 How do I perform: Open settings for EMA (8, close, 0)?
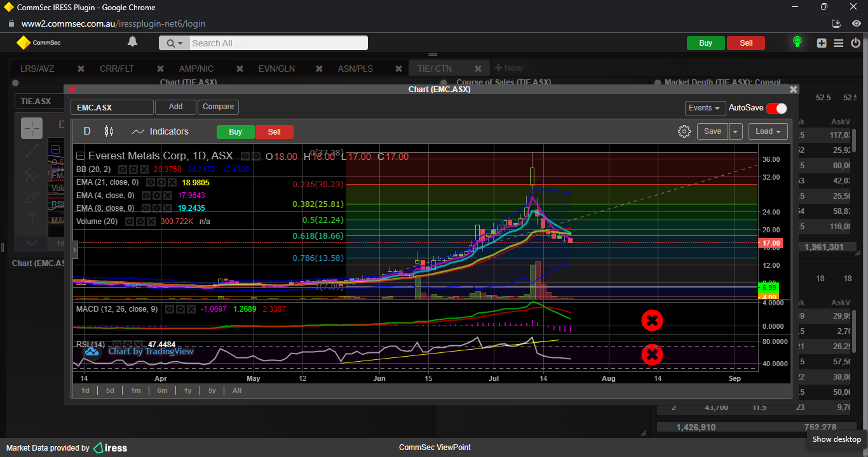pyautogui.click(x=156, y=208)
